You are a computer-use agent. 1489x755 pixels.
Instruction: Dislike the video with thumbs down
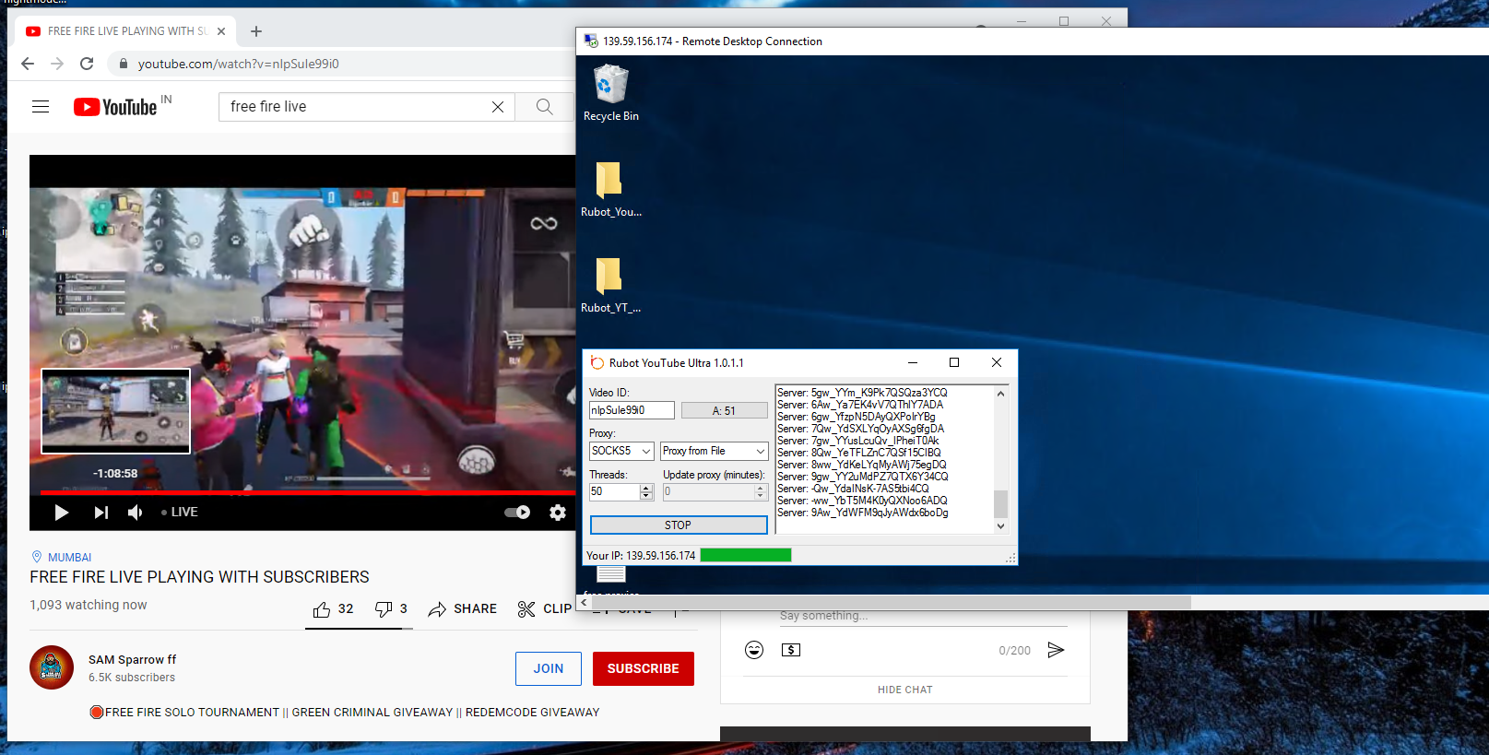coord(384,609)
